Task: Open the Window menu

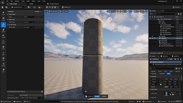Action: tap(17, 1)
